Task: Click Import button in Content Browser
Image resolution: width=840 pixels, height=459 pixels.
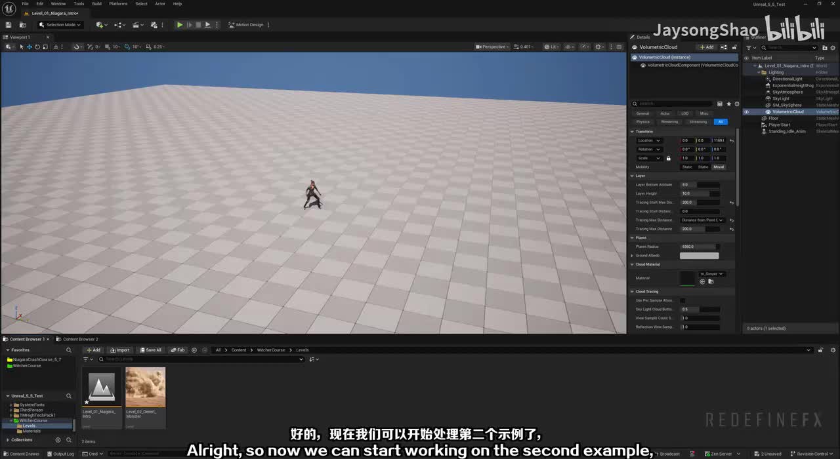Action: (120, 350)
